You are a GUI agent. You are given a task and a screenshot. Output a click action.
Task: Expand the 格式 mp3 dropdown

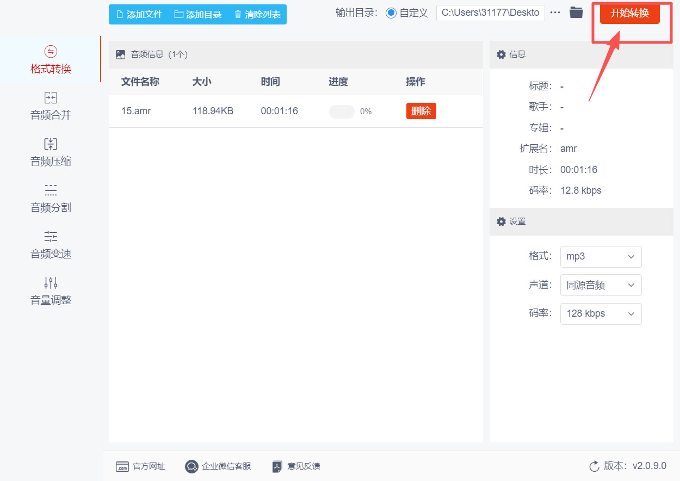coord(601,257)
